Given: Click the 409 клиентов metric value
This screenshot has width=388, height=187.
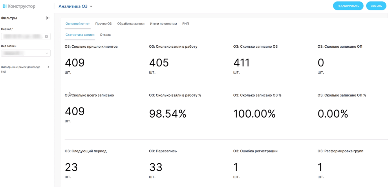Looking at the screenshot, I should tap(75, 63).
